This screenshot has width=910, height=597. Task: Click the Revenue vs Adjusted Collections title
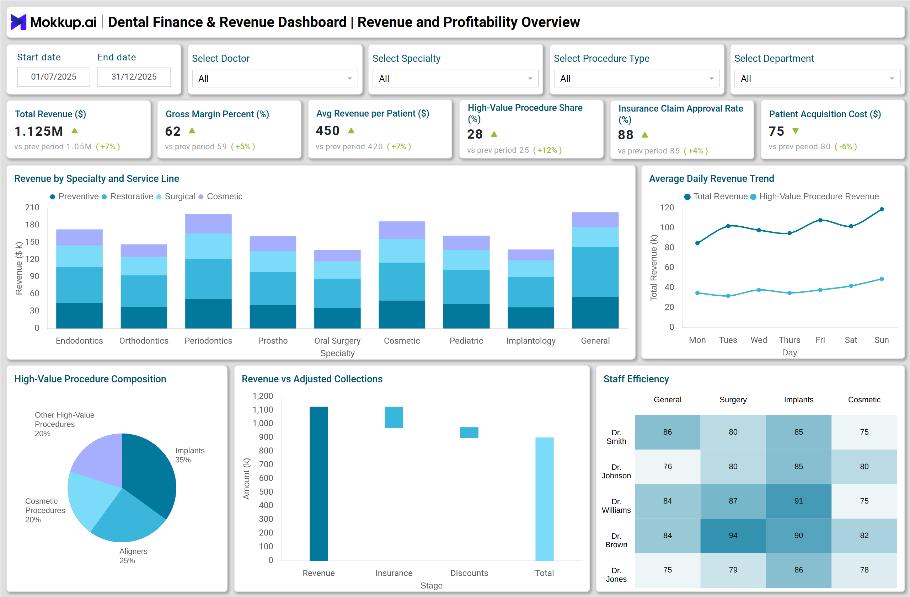tap(312, 379)
